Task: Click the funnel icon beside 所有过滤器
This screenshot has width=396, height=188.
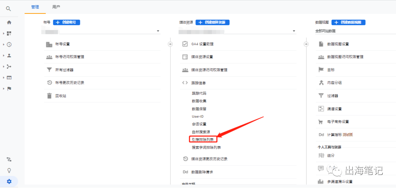Action: tap(49, 70)
